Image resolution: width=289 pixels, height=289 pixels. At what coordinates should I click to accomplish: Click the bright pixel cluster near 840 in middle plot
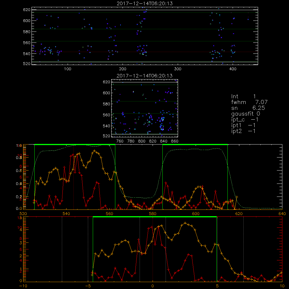coord(162,123)
